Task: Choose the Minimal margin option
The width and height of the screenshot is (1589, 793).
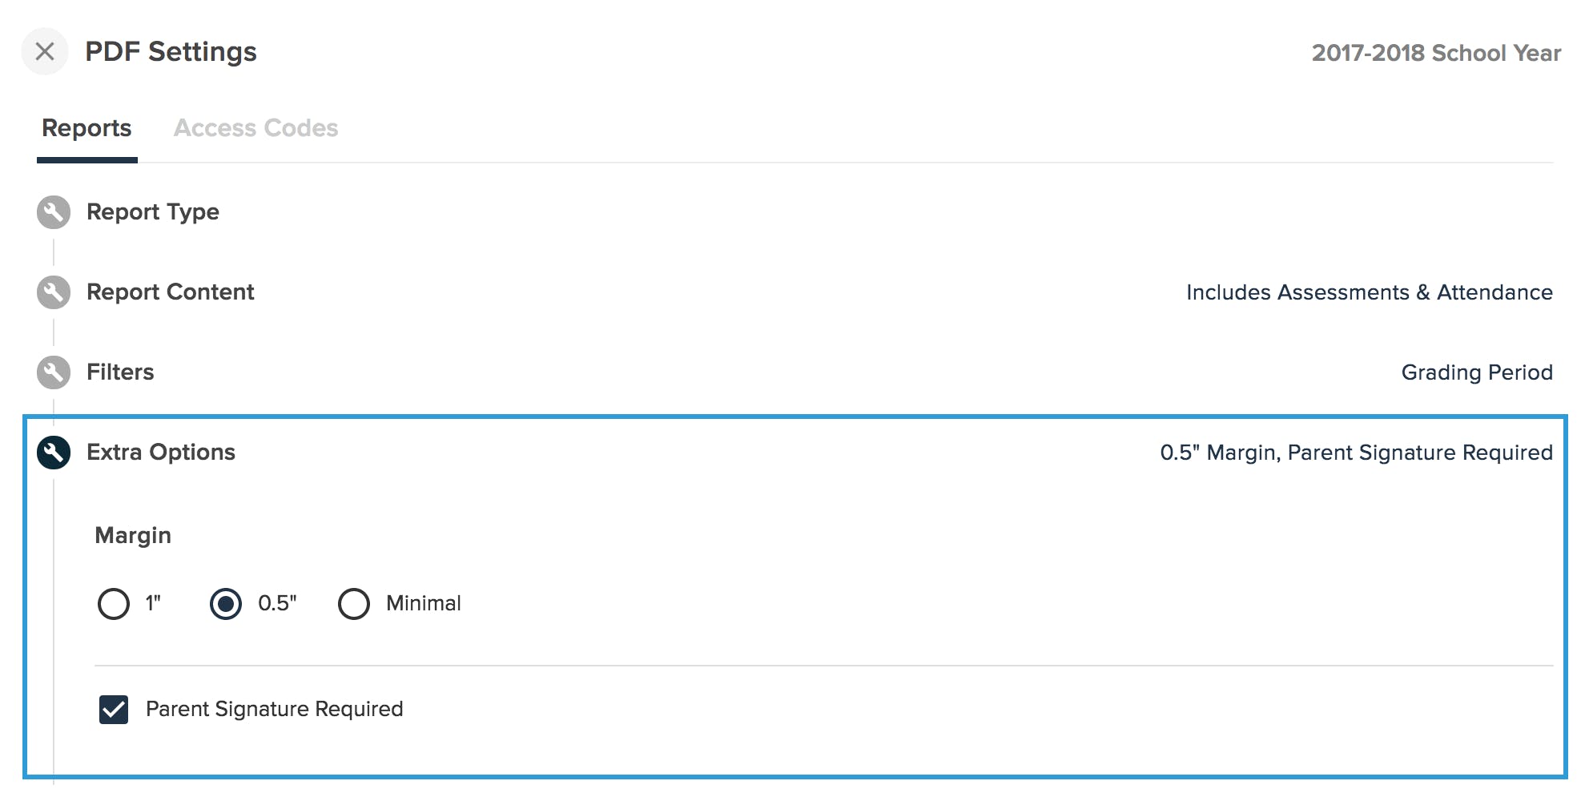Action: click(x=354, y=604)
